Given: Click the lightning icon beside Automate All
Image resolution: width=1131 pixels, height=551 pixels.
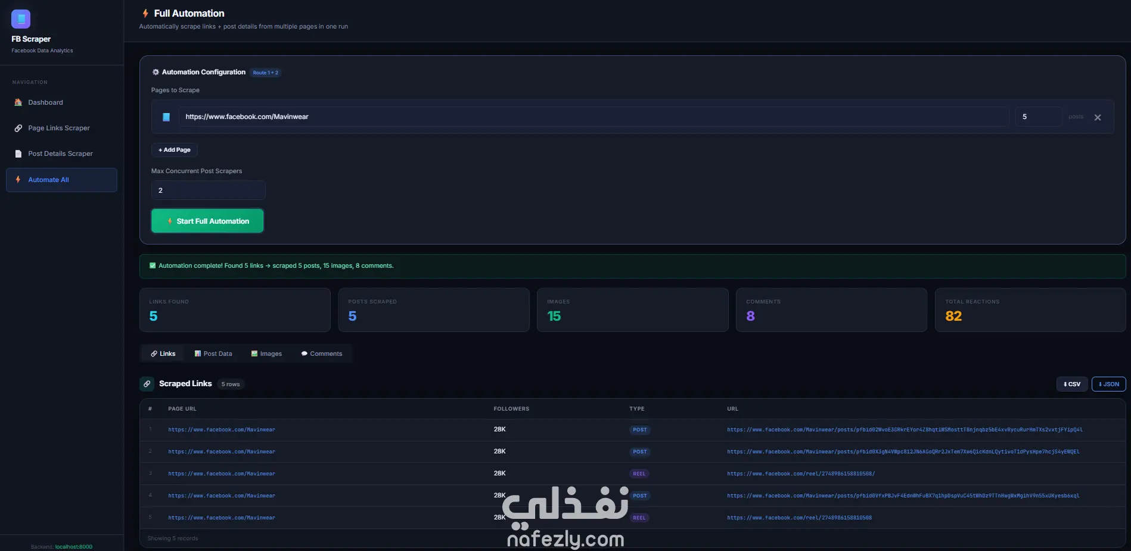Looking at the screenshot, I should pos(18,180).
